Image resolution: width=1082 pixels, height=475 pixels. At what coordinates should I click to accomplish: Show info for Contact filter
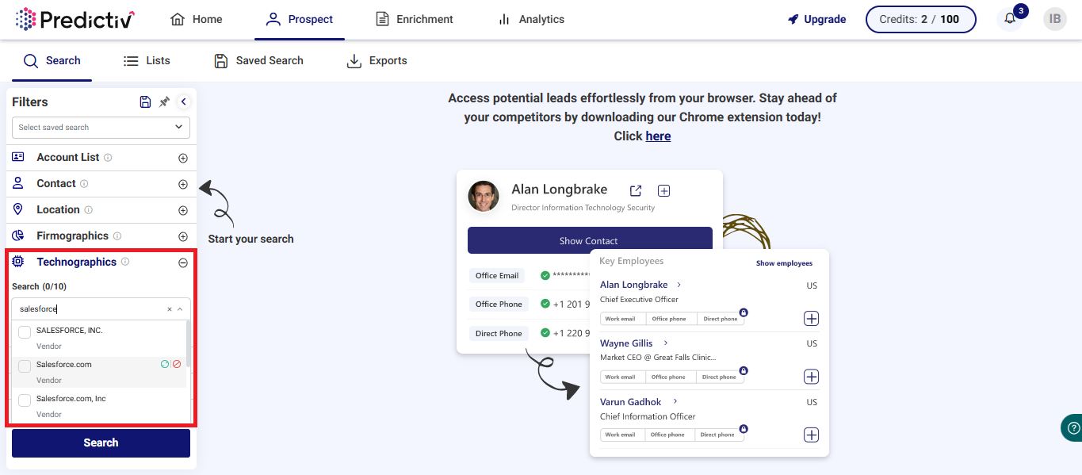click(x=84, y=184)
